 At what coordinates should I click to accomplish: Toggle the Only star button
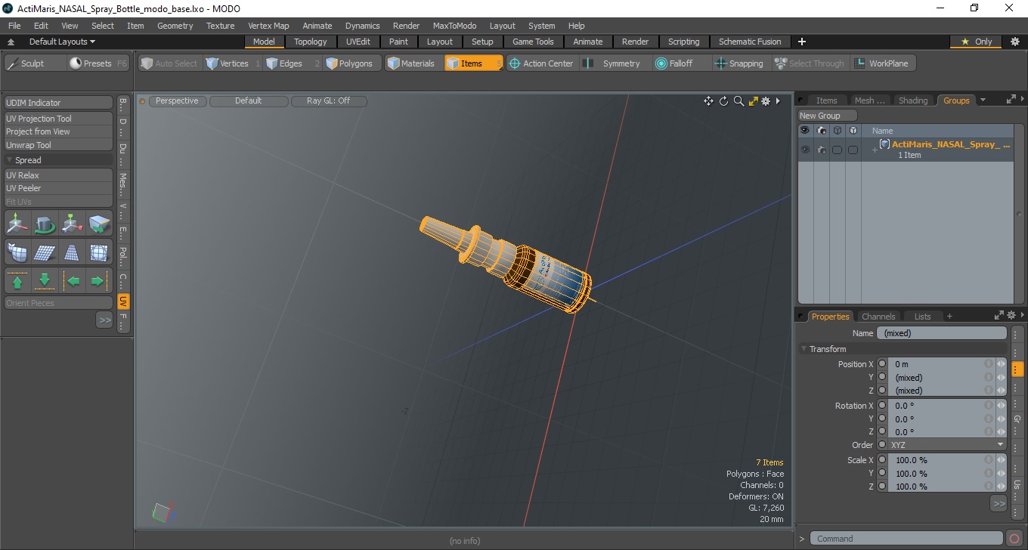(976, 42)
